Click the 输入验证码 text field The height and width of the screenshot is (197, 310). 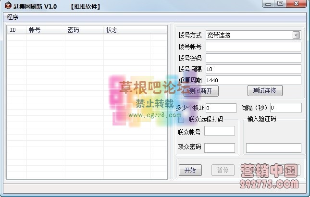pyautogui.click(x=273, y=148)
